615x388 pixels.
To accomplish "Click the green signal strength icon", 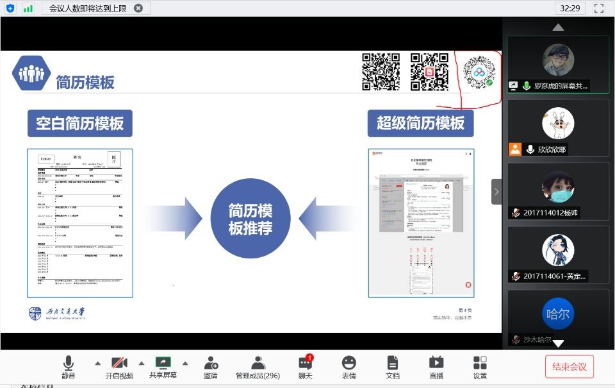I will 28,8.
